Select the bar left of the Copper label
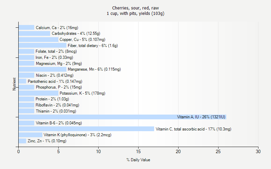The width and height of the screenshot is (271, 169). pos(39,40)
